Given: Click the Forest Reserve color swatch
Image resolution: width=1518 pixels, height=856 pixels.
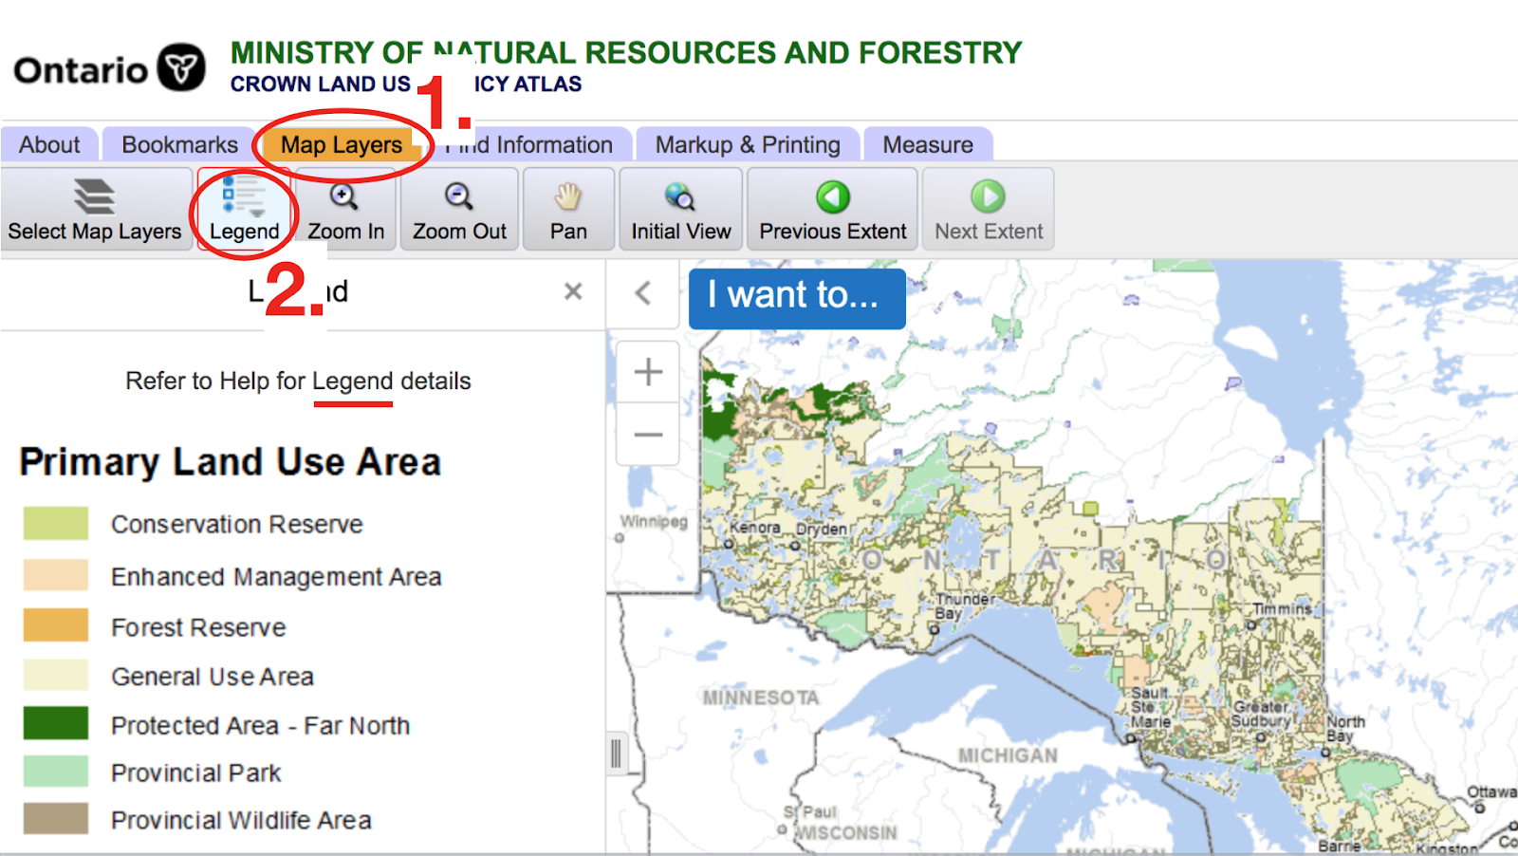Looking at the screenshot, I should click(56, 625).
